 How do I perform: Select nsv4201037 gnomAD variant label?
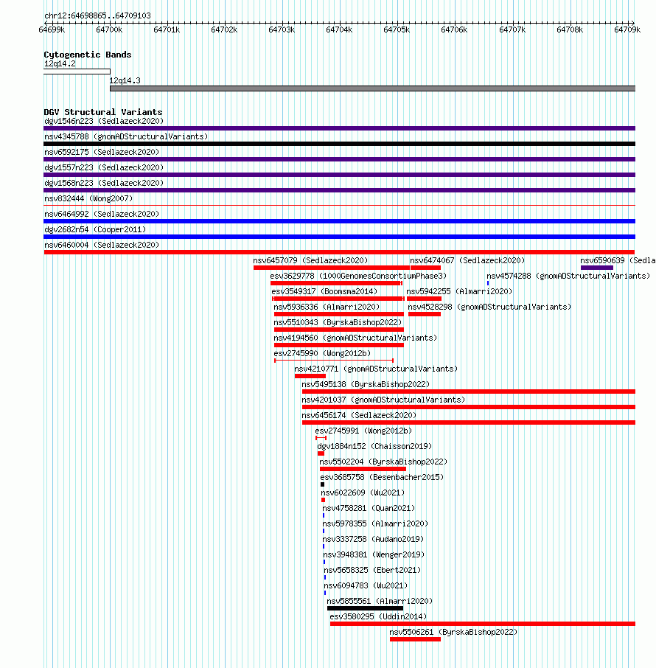point(383,400)
